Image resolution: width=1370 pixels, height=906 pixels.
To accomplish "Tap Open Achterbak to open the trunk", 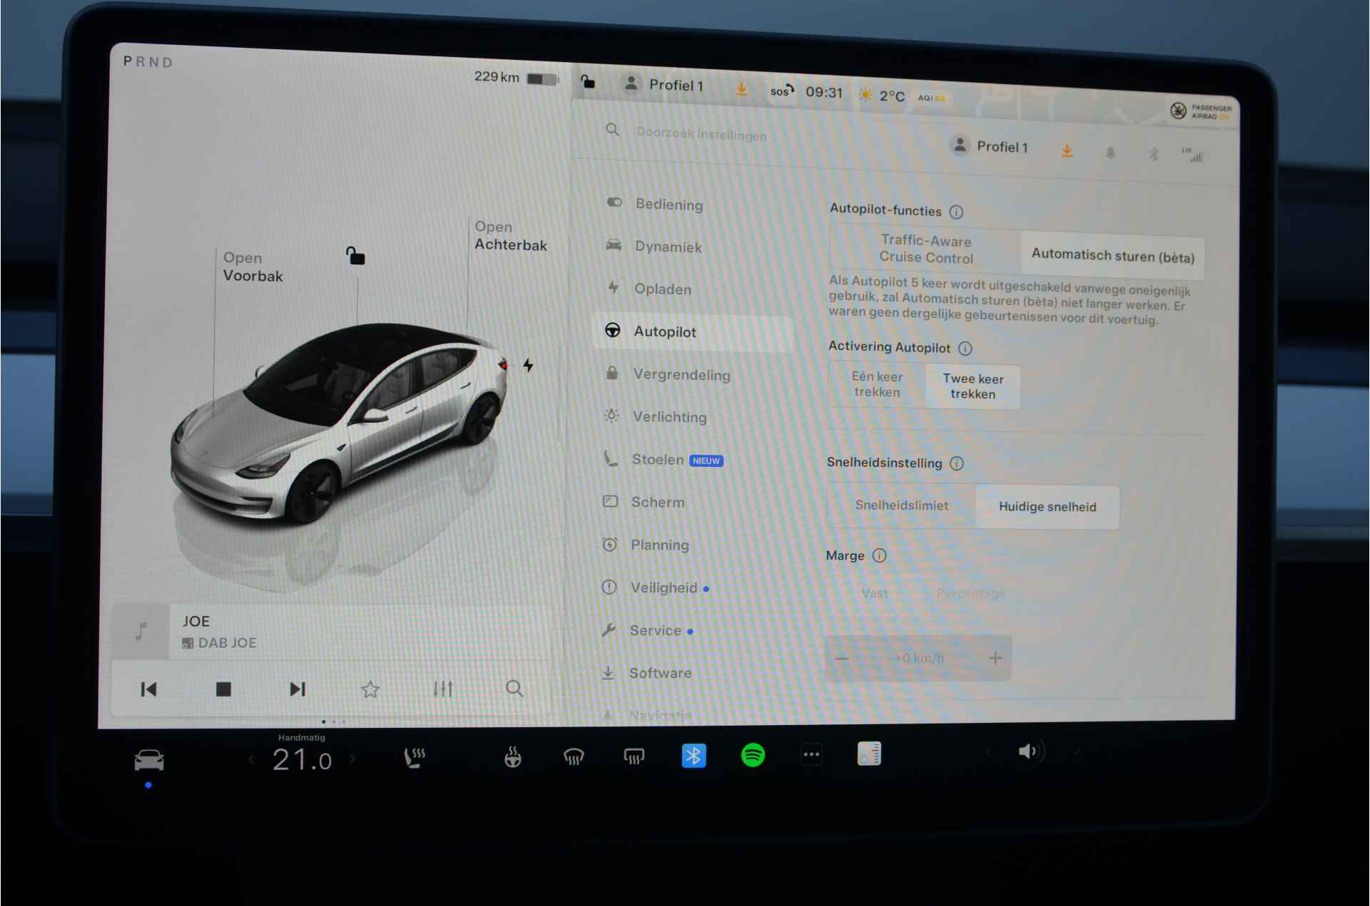I will pyautogui.click(x=510, y=236).
